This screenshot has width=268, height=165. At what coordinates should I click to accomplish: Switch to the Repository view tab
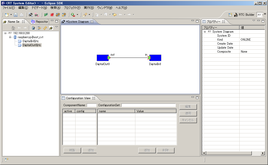tap(40, 22)
